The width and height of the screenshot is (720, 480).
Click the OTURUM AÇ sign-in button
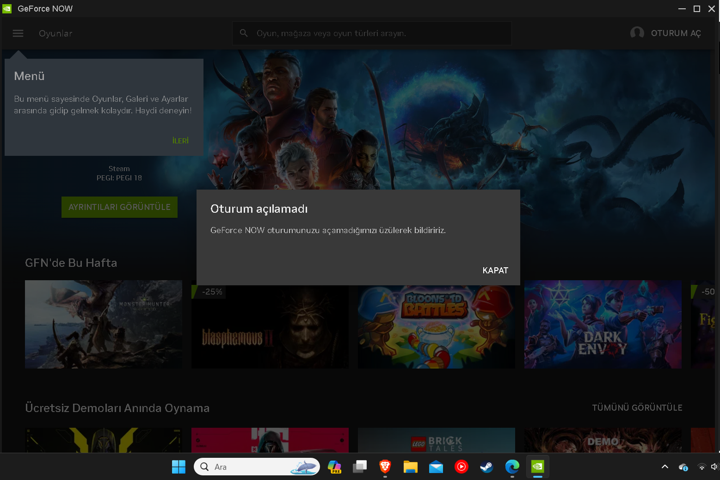tap(676, 33)
